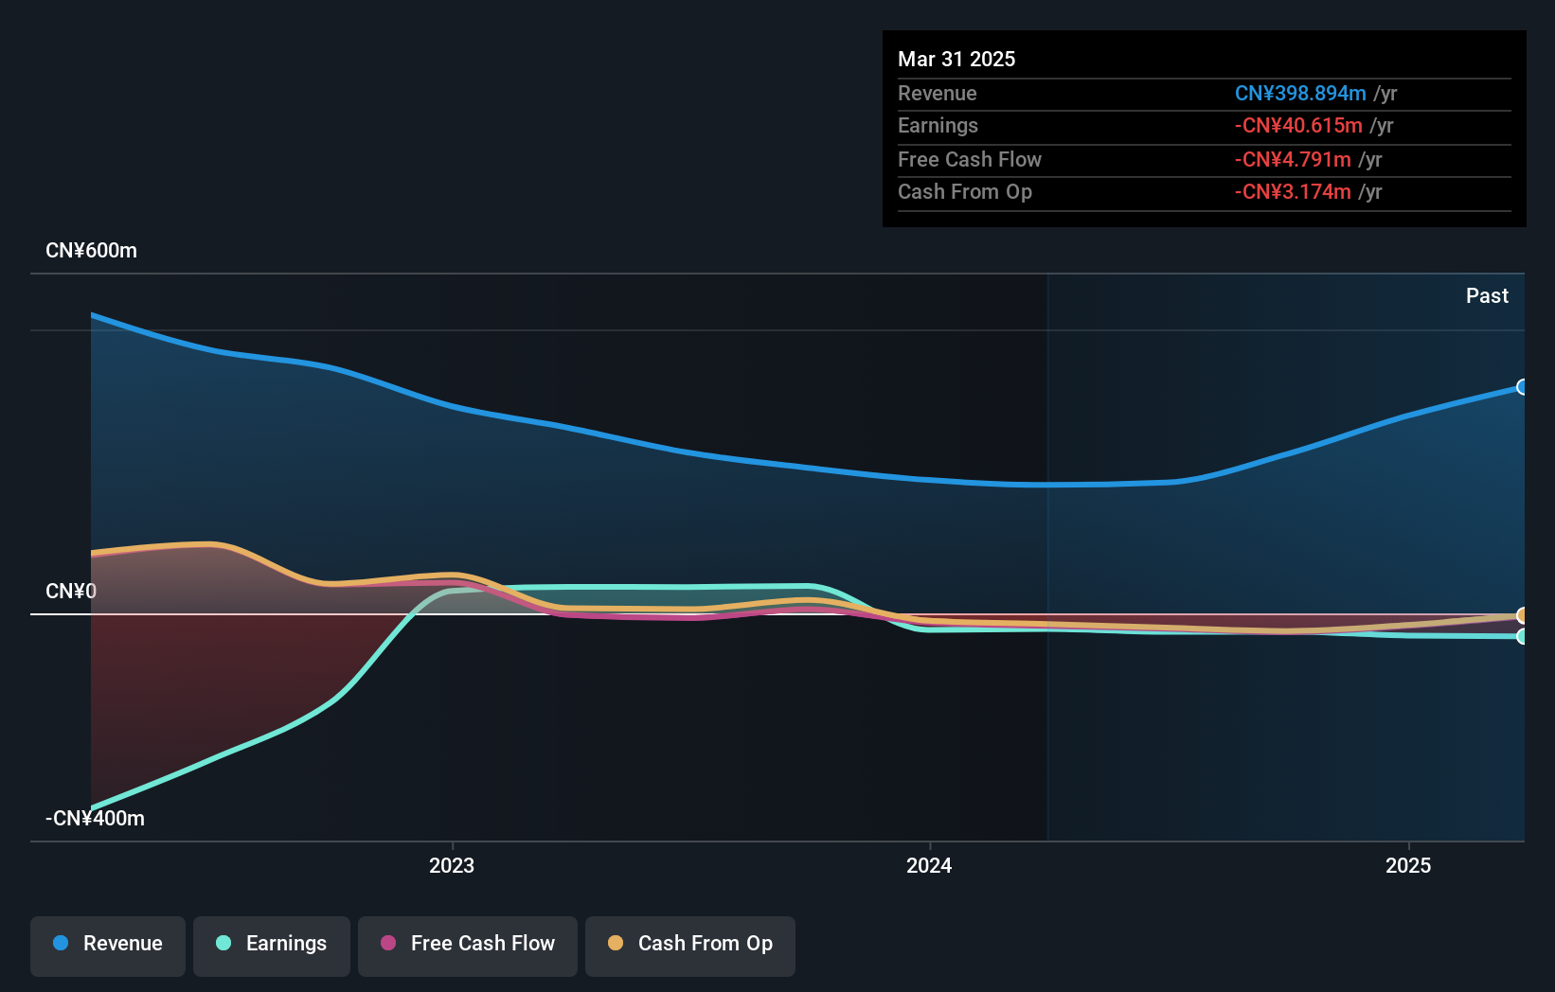Click the 2023 x-axis label
The image size is (1555, 992).
click(x=452, y=866)
